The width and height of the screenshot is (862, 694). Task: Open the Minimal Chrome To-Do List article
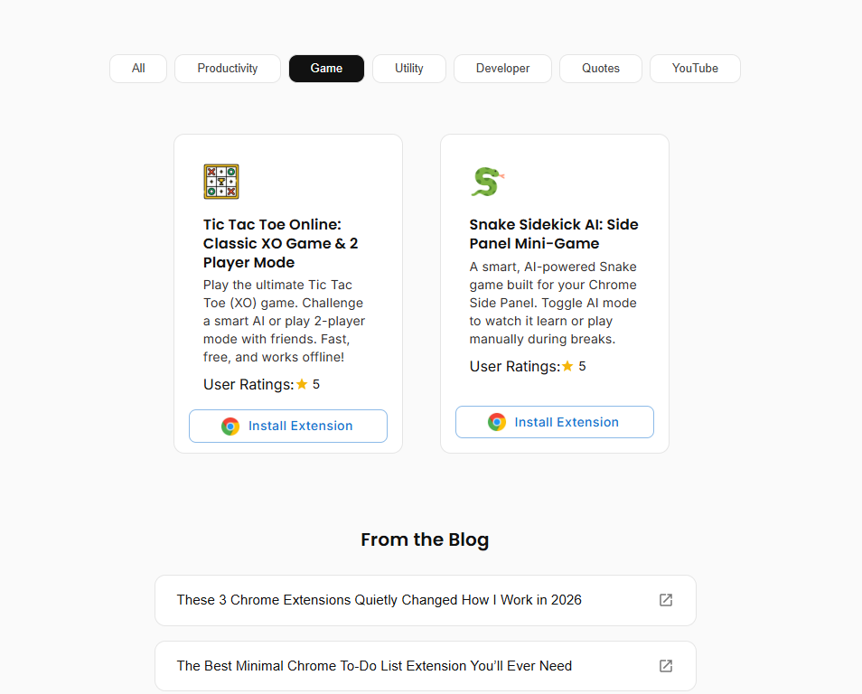point(374,666)
